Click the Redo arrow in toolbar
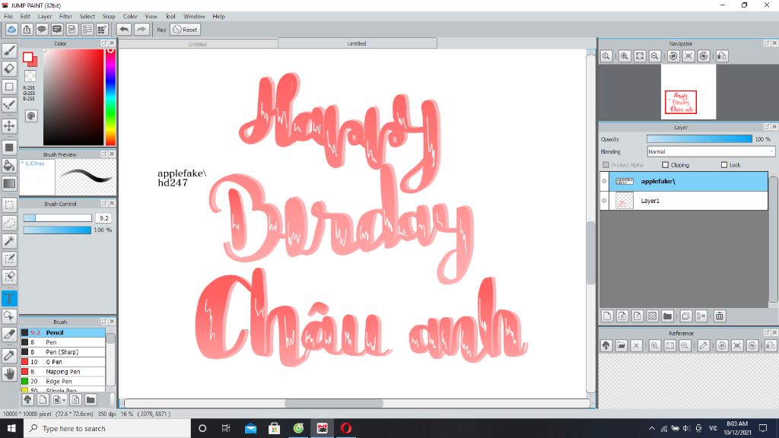The image size is (779, 438). pos(141,30)
